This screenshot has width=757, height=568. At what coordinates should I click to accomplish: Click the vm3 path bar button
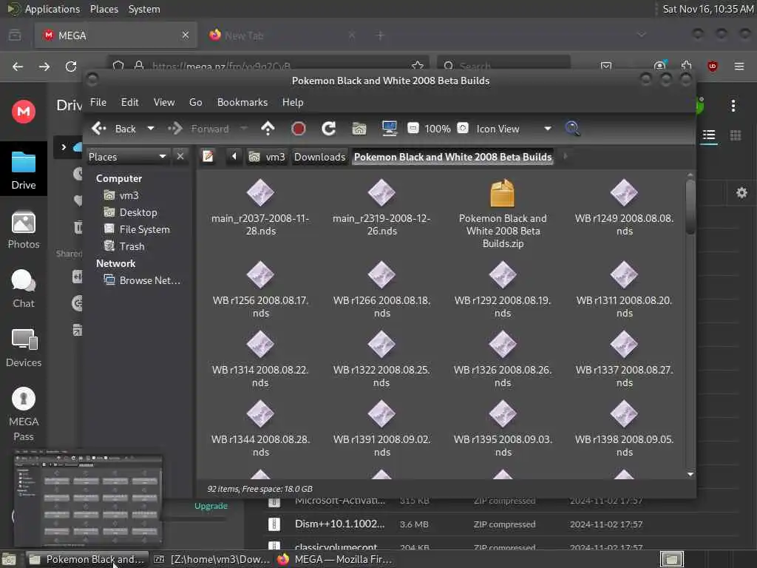[x=267, y=157]
